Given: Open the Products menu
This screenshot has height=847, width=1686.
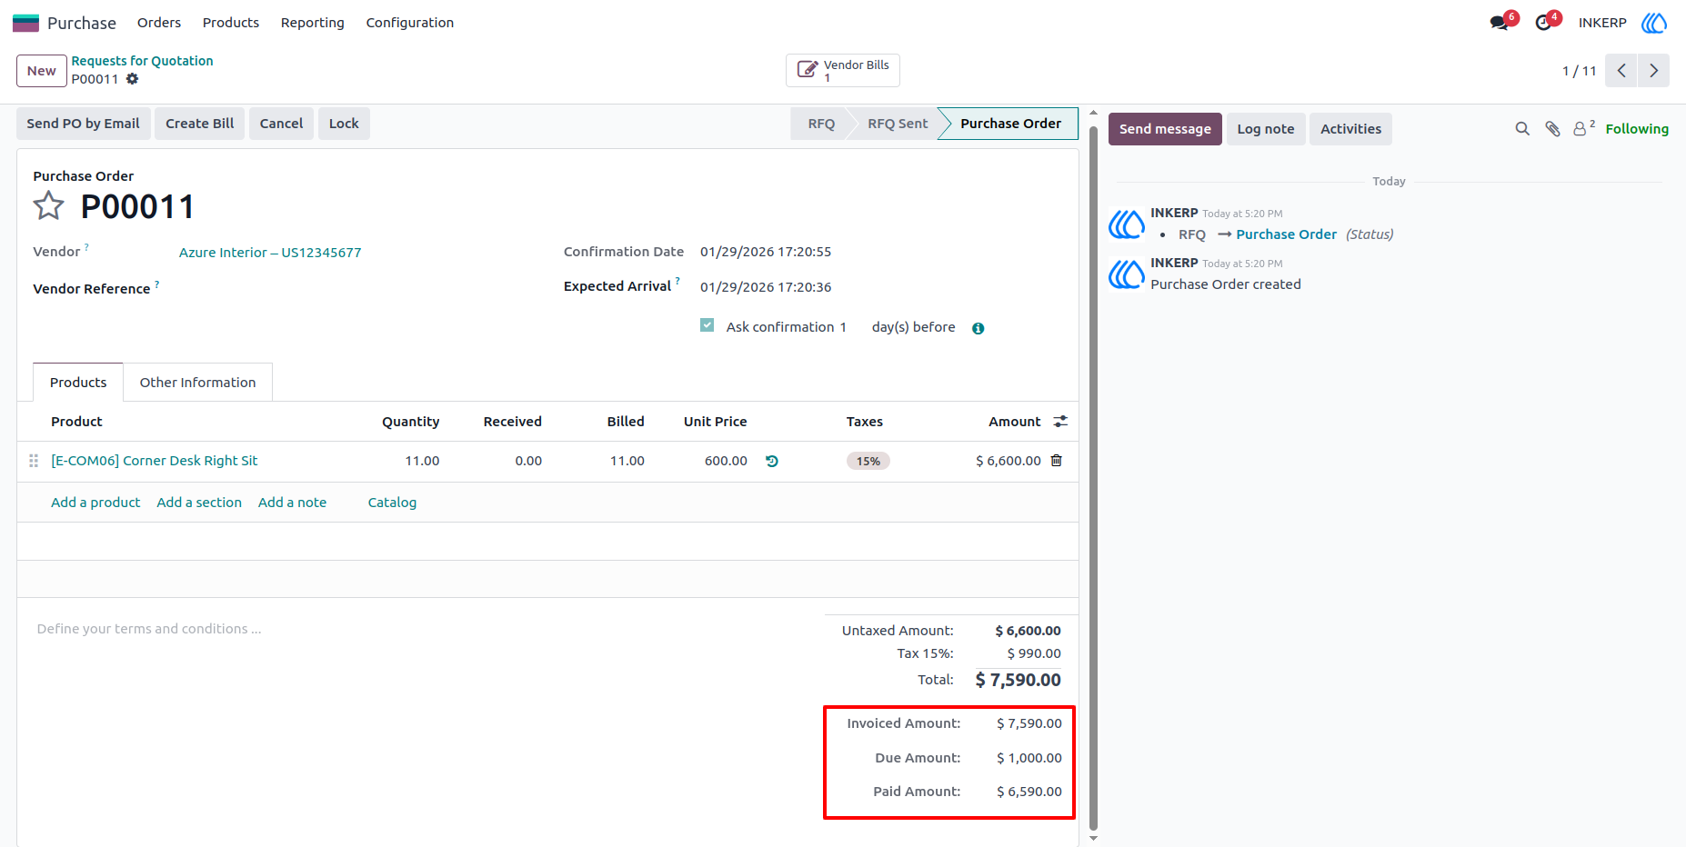Looking at the screenshot, I should 231,23.
